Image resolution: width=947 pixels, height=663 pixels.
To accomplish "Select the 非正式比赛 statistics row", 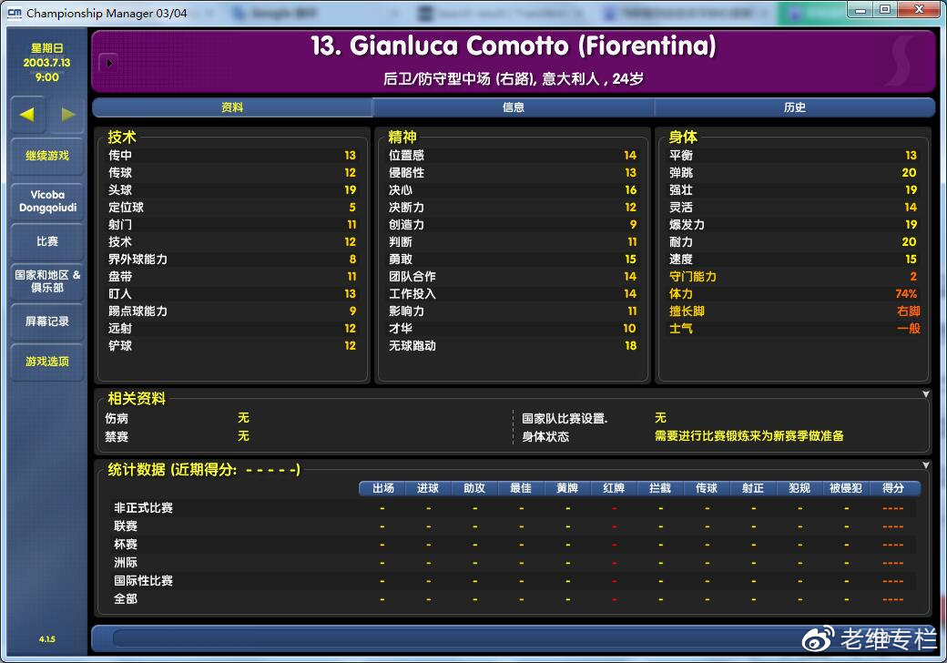I will coord(514,508).
